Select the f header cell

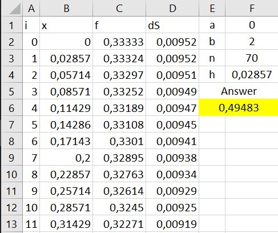(x=119, y=25)
